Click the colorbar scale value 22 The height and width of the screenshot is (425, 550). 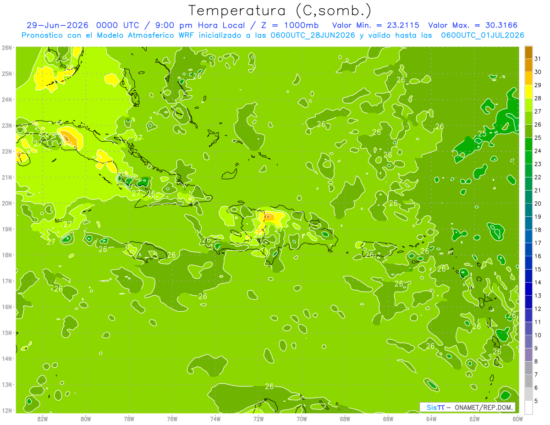click(x=538, y=177)
